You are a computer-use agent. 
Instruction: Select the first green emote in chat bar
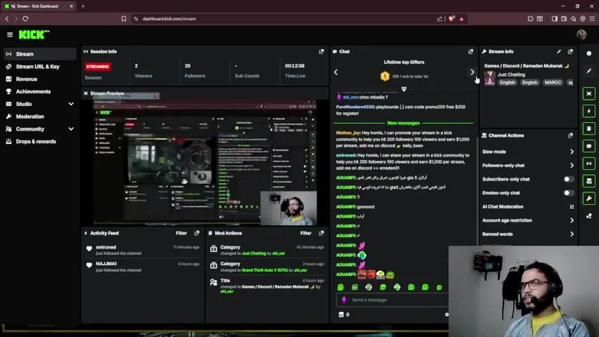pyautogui.click(x=341, y=287)
